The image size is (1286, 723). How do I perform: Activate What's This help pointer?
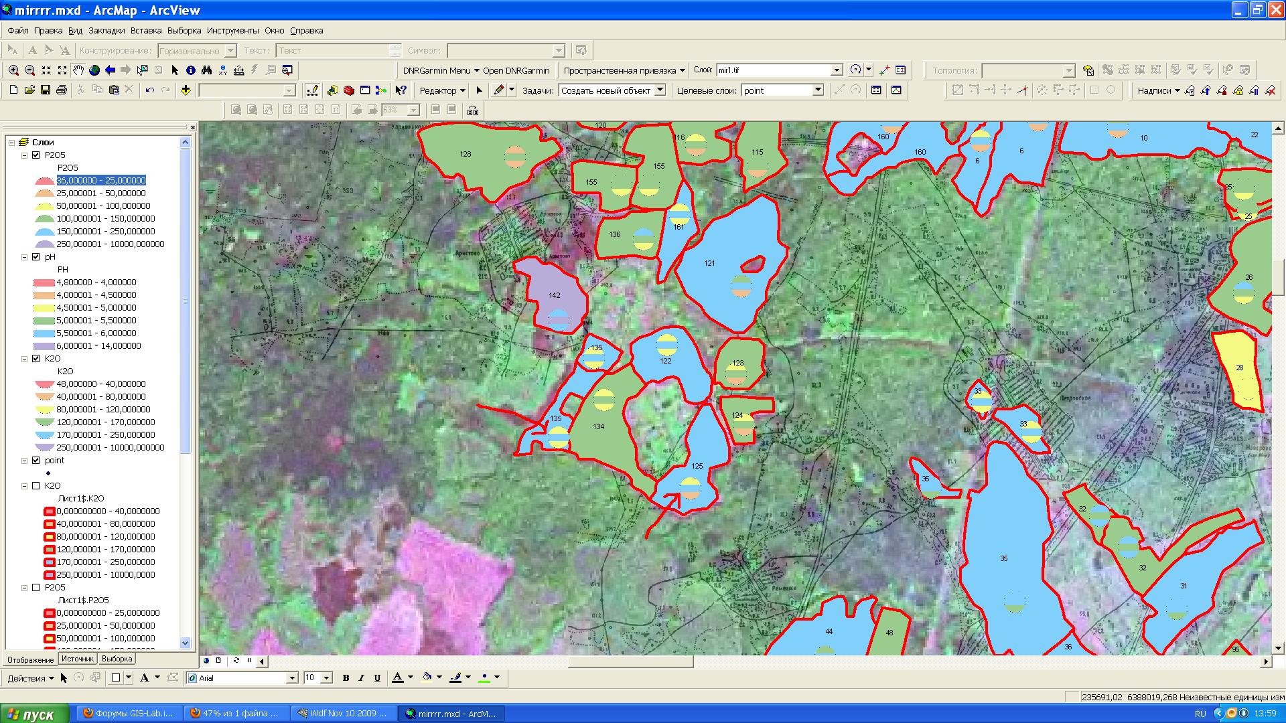pos(401,90)
